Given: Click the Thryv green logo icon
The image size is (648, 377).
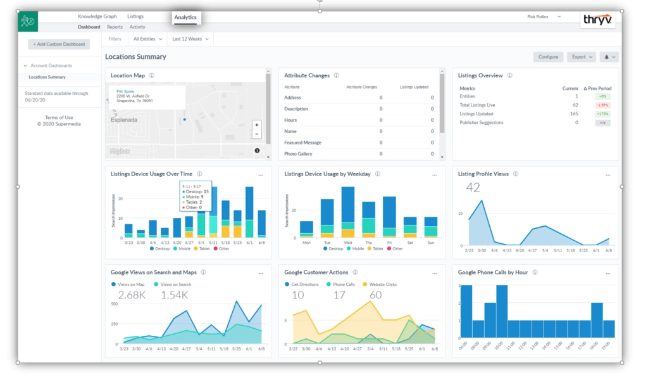Looking at the screenshot, I should (x=28, y=21).
